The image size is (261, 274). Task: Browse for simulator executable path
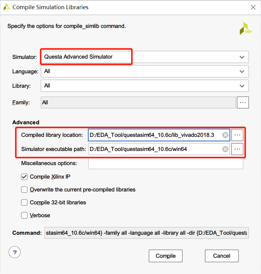237,149
